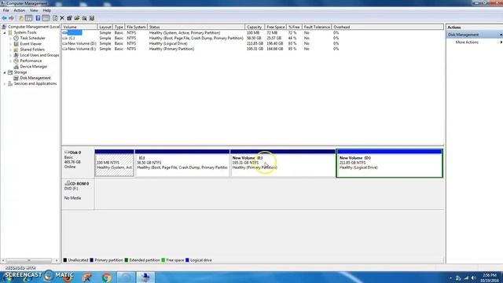Sort by the File System column header
The width and height of the screenshot is (503, 283).
136,28
